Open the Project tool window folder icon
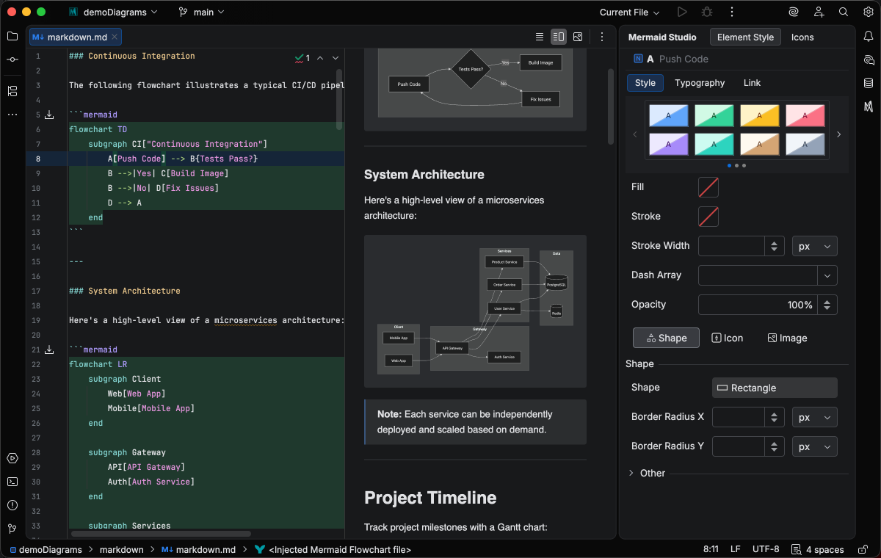The height and width of the screenshot is (558, 881). [x=12, y=36]
